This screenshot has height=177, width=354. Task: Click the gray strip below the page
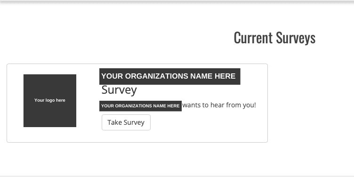point(177,176)
